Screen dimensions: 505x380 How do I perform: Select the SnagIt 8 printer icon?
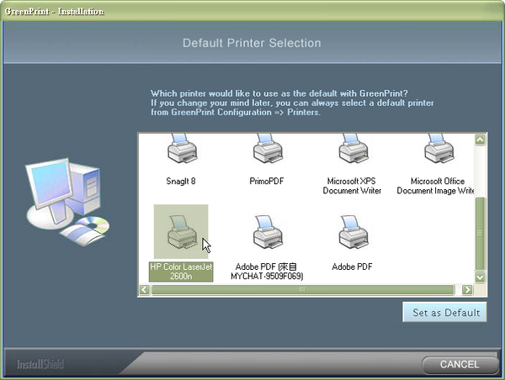tap(182, 150)
